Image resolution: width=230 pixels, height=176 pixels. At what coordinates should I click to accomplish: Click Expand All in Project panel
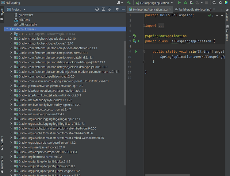pyautogui.click(x=103, y=10)
